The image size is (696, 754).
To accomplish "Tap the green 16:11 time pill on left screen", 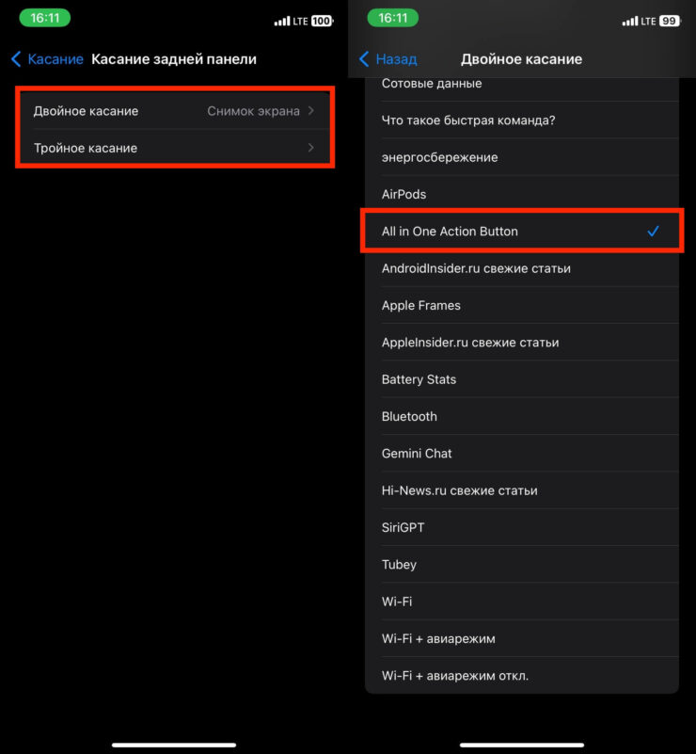I will coord(43,19).
